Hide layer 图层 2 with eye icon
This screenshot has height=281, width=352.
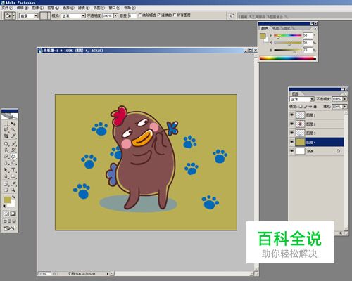click(x=292, y=124)
